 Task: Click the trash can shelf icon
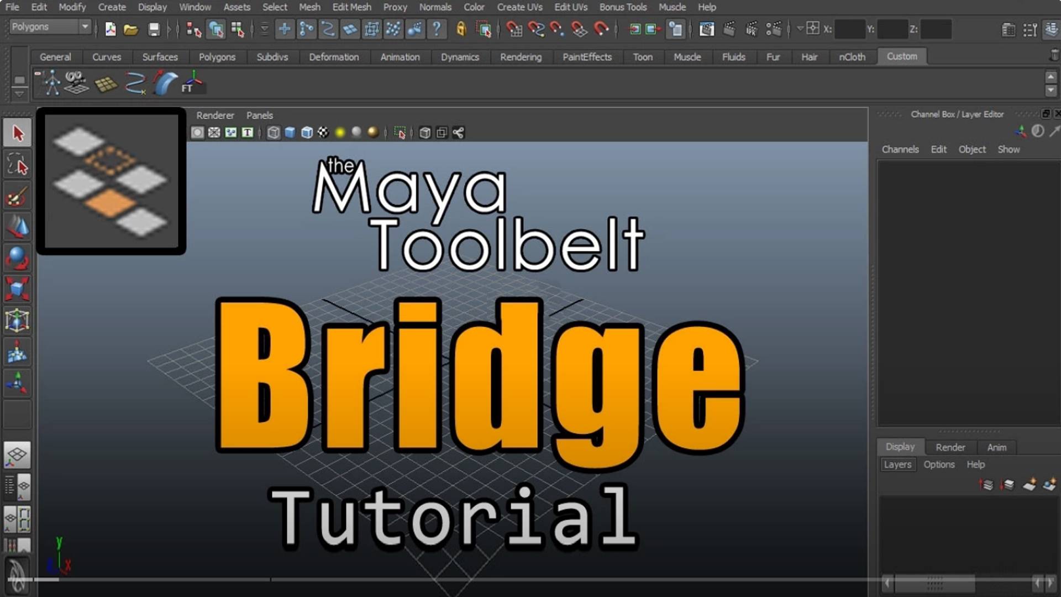(x=1054, y=55)
